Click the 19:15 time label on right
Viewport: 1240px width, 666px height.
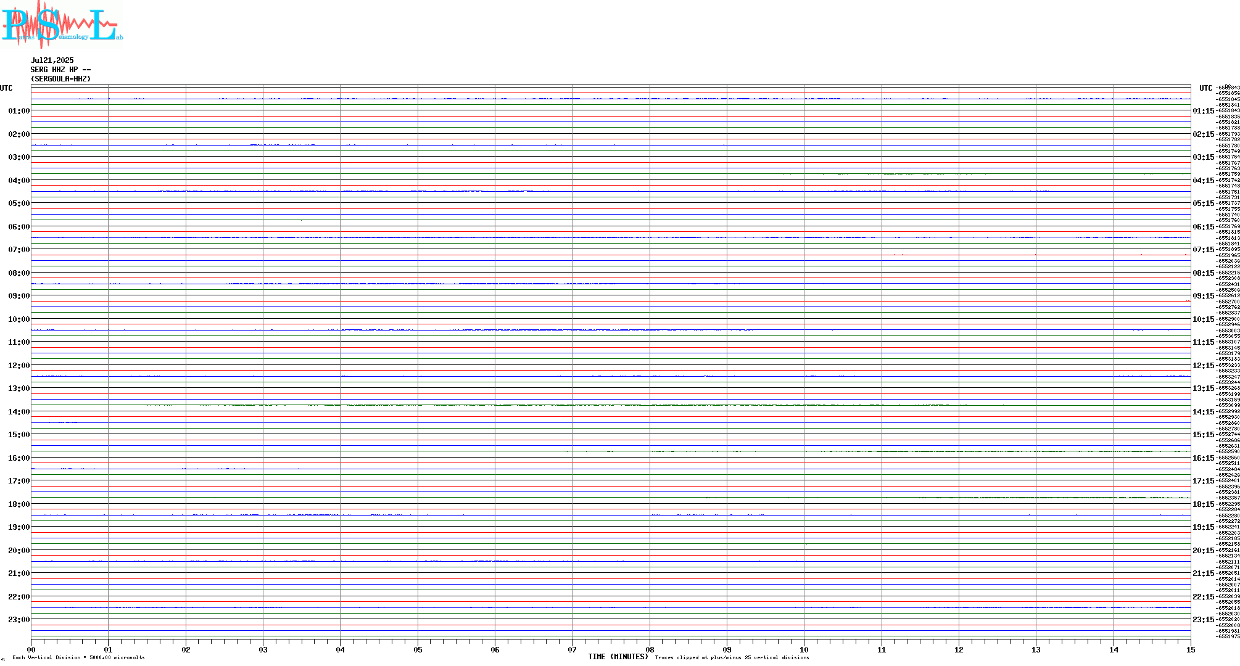(x=1204, y=527)
